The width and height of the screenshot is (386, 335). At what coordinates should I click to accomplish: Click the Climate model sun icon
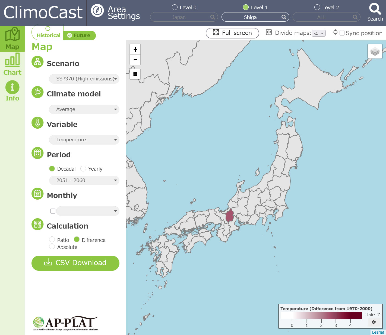tap(37, 92)
